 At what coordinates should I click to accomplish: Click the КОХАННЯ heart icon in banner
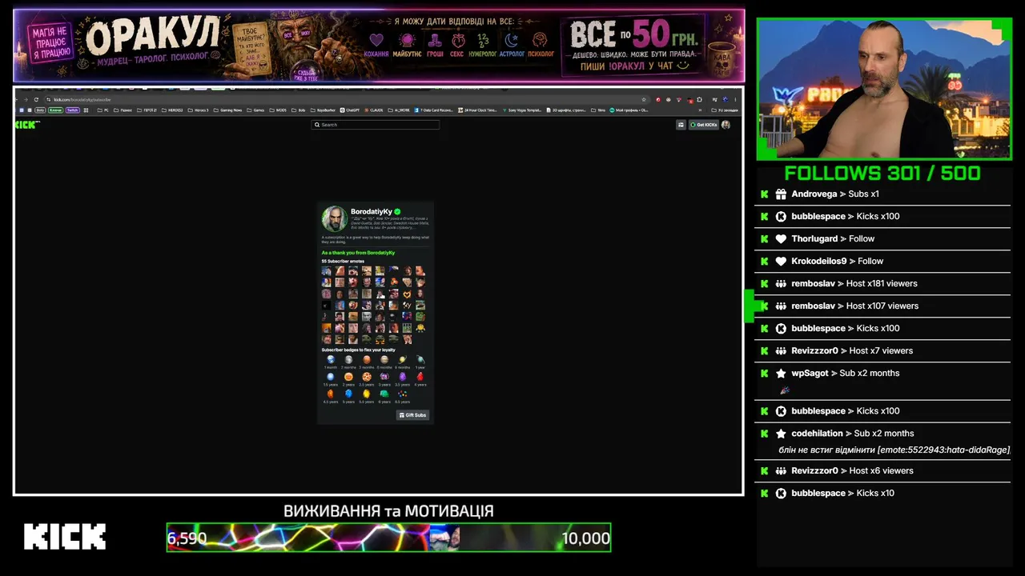tap(376, 40)
